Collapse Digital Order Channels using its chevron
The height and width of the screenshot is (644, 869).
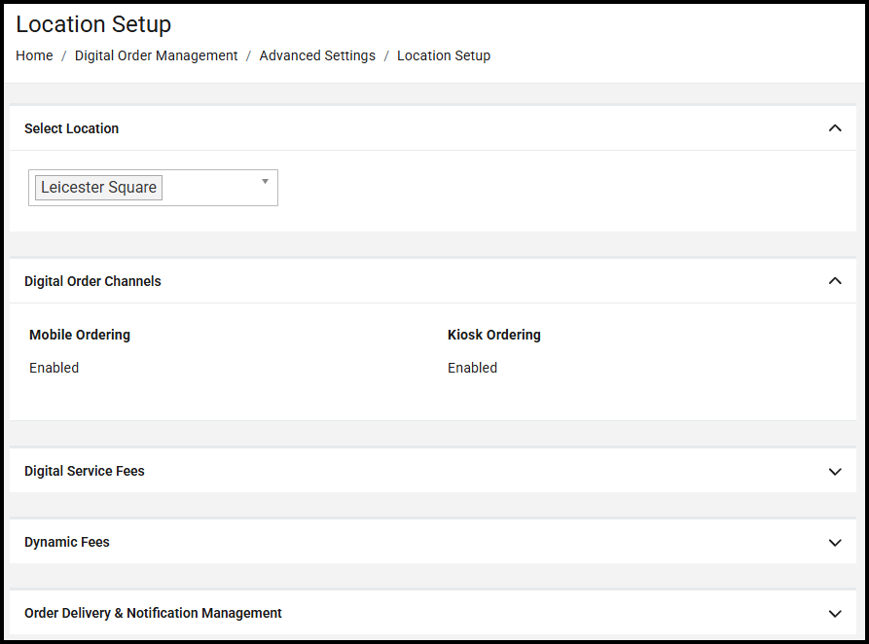tap(834, 281)
